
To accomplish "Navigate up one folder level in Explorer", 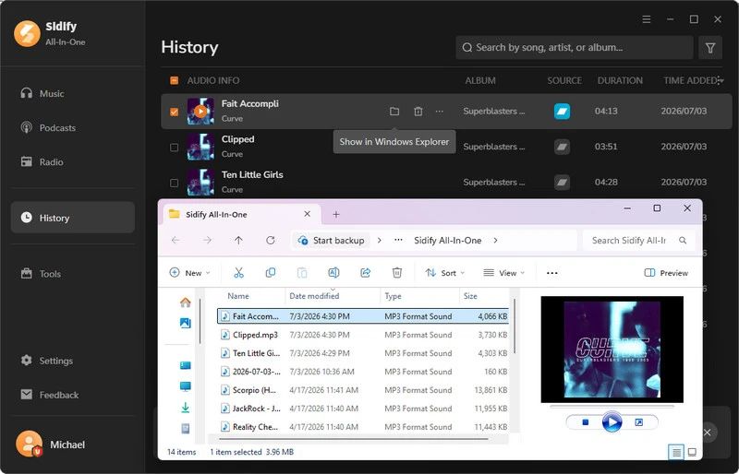I will [x=238, y=240].
